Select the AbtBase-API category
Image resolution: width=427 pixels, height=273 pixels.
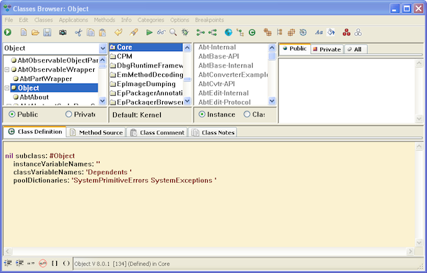218,56
